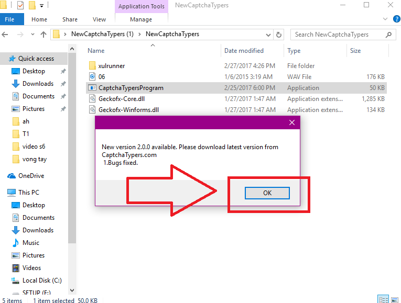Expand address bar history dropdown
Viewport: 401px width, 303px height.
click(268, 35)
